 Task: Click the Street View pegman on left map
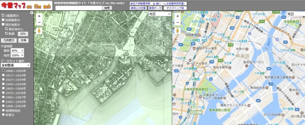point(39,31)
